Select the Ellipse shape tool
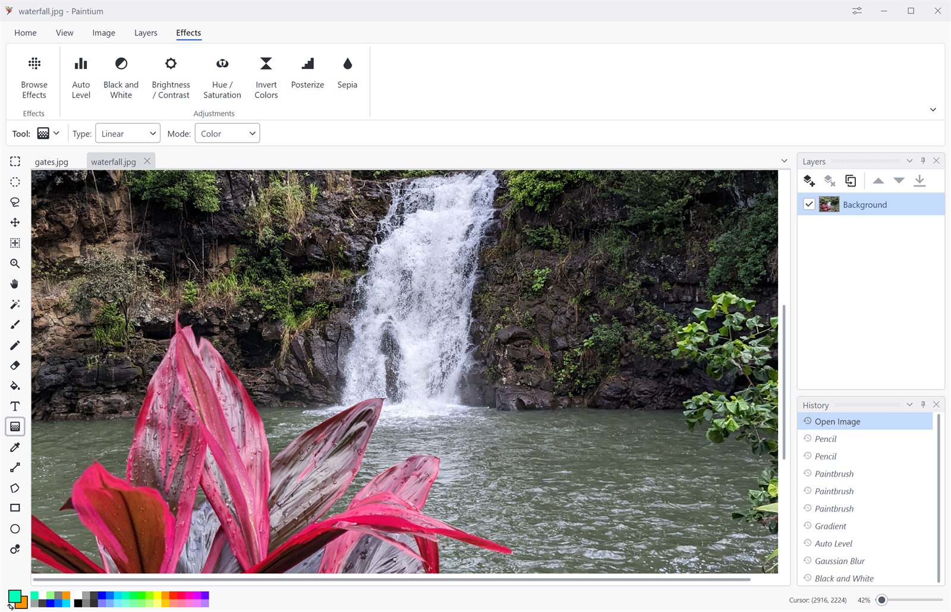This screenshot has width=951, height=612. (x=15, y=529)
